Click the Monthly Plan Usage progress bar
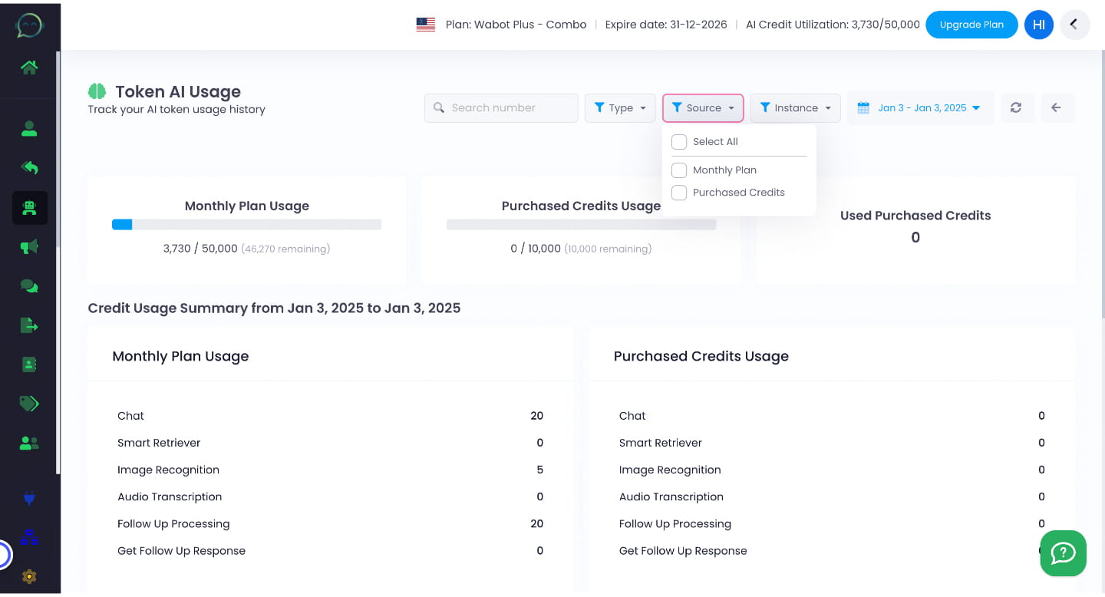 coord(246,225)
